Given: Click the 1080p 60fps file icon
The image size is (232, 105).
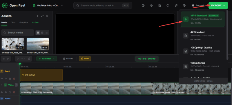Looking at the screenshot, I should click(186, 66).
